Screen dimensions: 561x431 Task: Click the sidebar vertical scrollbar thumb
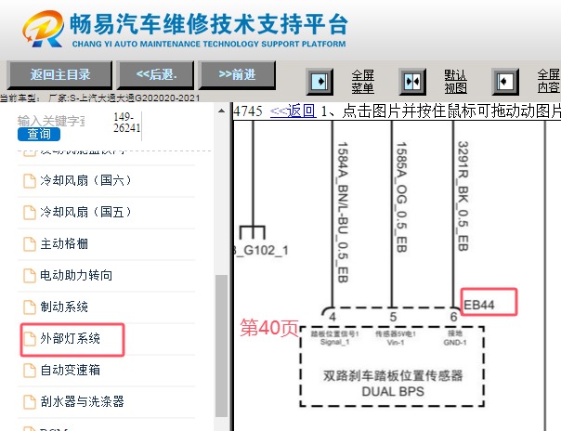pyautogui.click(x=221, y=346)
